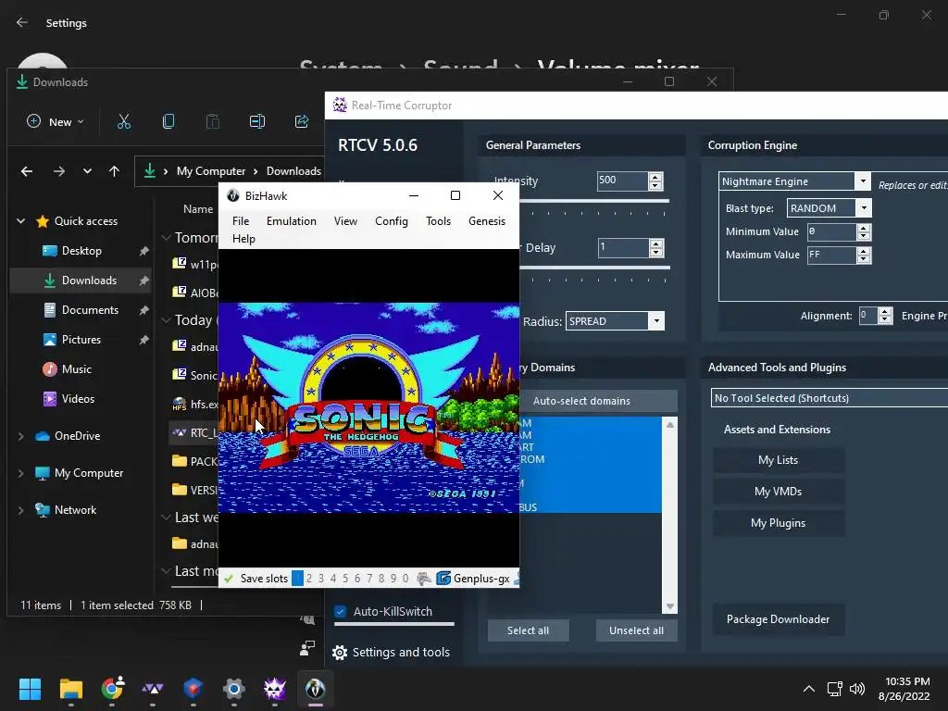This screenshot has width=948, height=711.
Task: Select save slot 0 in BizHawk
Action: click(405, 579)
